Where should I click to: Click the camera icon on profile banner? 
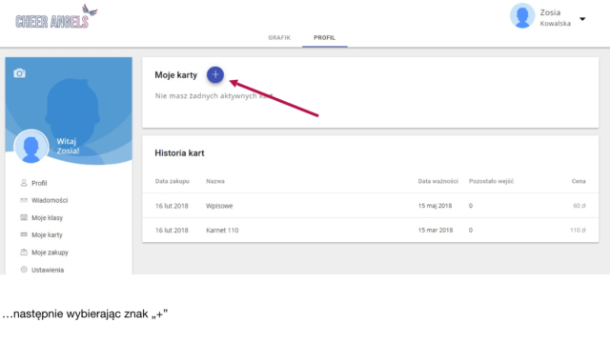[19, 73]
